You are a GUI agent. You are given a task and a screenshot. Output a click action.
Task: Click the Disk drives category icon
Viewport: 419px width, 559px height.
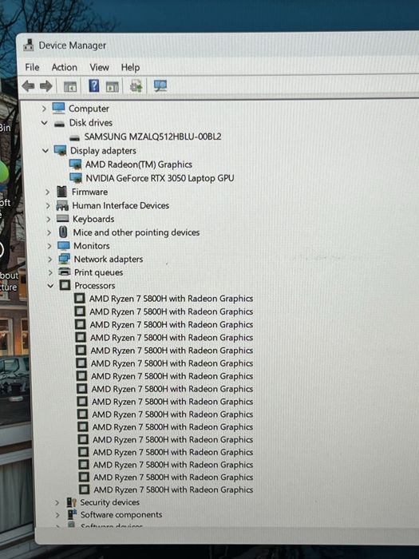[x=59, y=124]
